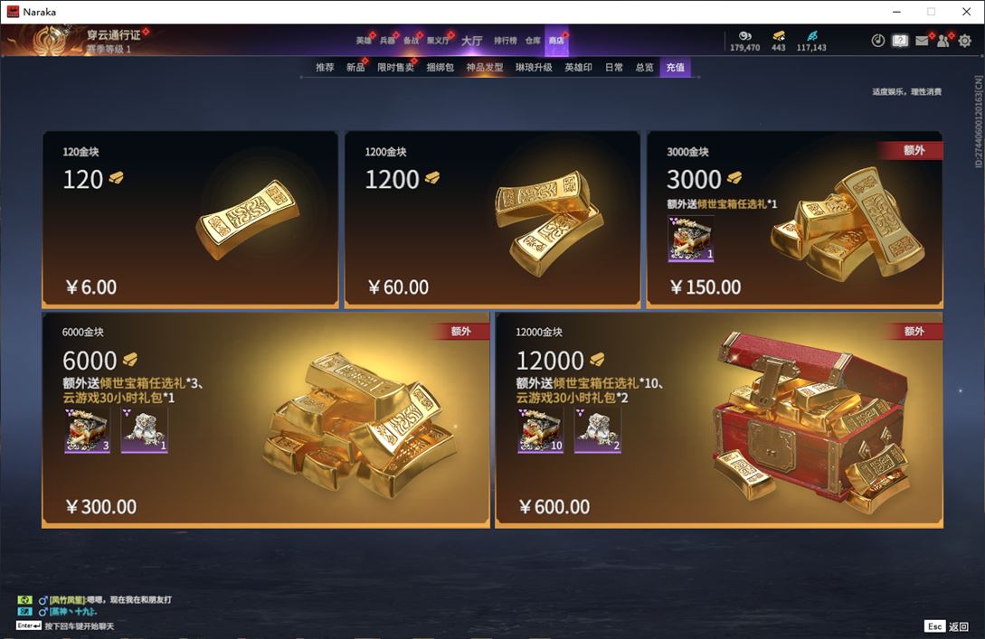Switch to the 推荐 shop tab

[325, 67]
